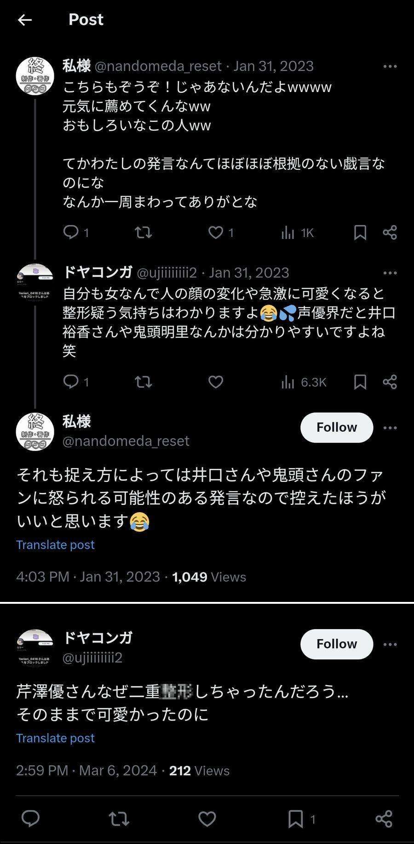Share the first 私様 post
The height and width of the screenshot is (844, 414).
tap(390, 232)
